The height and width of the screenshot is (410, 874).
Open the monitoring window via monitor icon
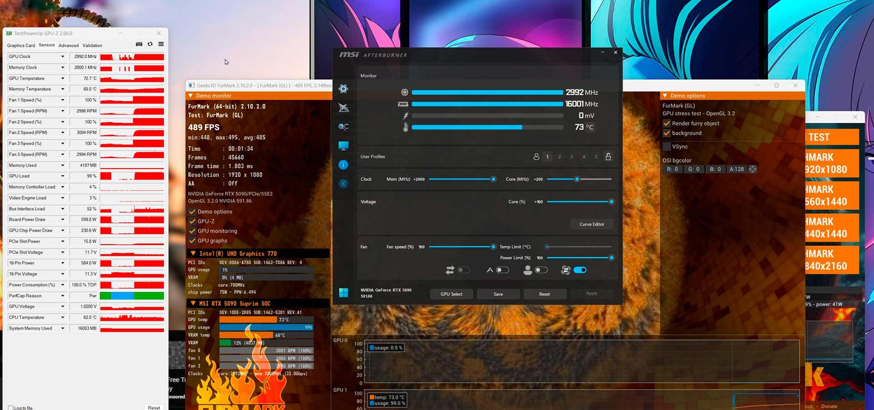coord(344,145)
